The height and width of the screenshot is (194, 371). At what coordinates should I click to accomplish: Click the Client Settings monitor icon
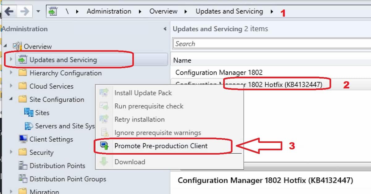click(23, 139)
